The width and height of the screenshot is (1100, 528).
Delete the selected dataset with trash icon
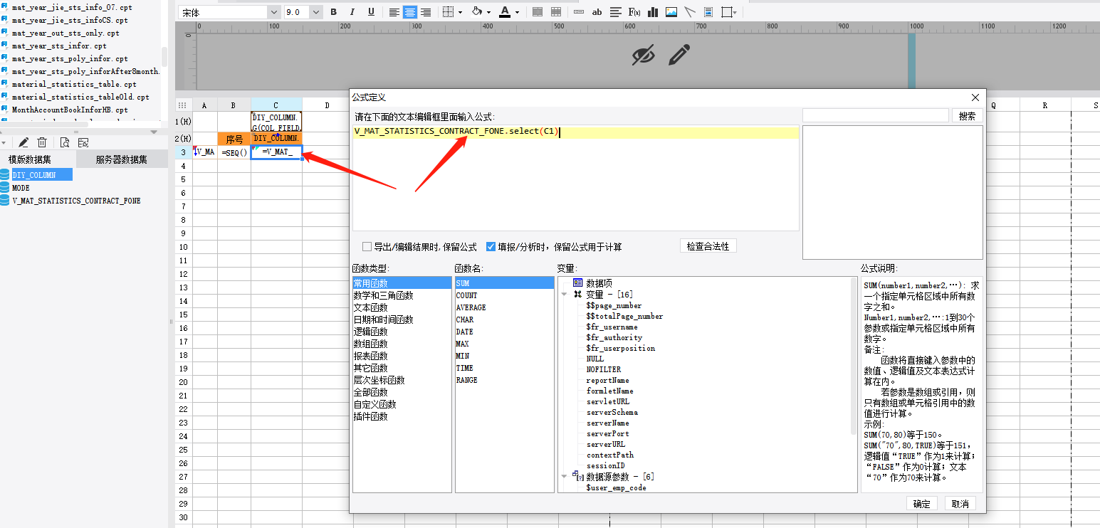(42, 142)
